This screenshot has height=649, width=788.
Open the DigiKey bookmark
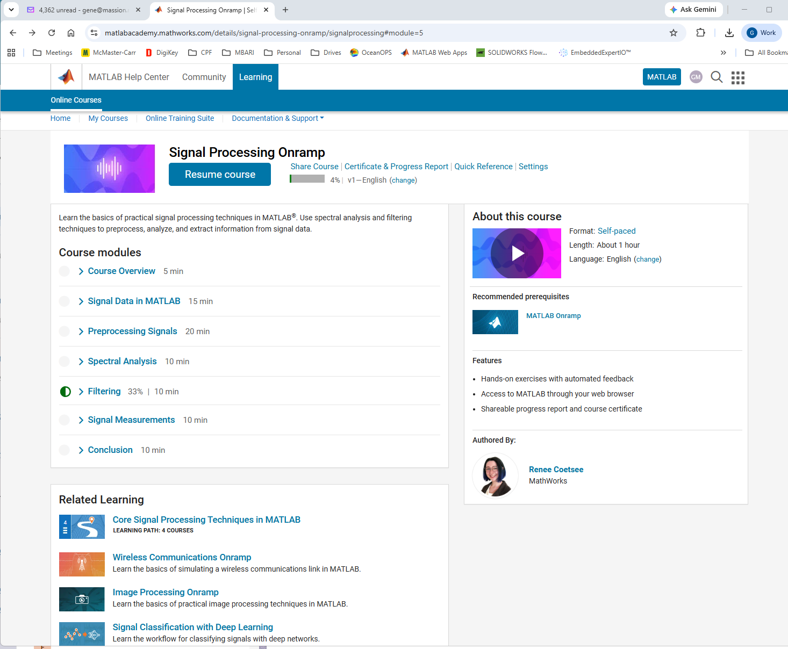162,53
